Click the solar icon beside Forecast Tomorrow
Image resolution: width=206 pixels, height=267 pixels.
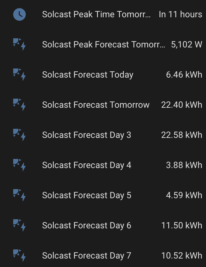point(19,105)
